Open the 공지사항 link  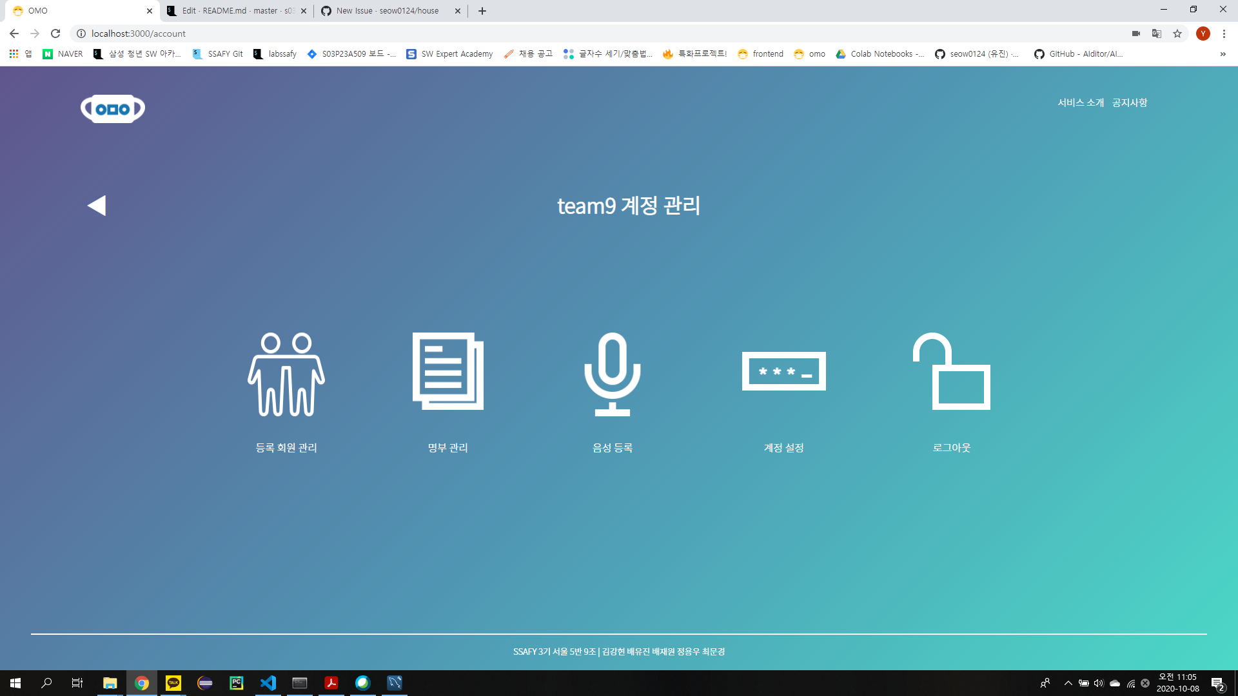1129,102
